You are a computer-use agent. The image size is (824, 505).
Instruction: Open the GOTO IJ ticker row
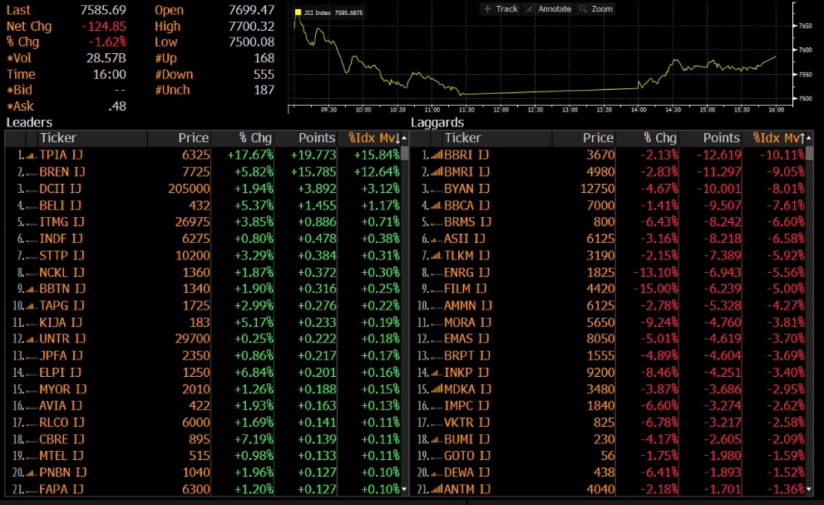point(466,456)
